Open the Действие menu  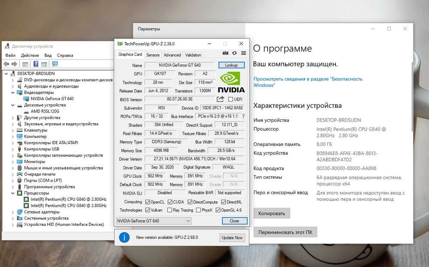[x=30, y=55]
